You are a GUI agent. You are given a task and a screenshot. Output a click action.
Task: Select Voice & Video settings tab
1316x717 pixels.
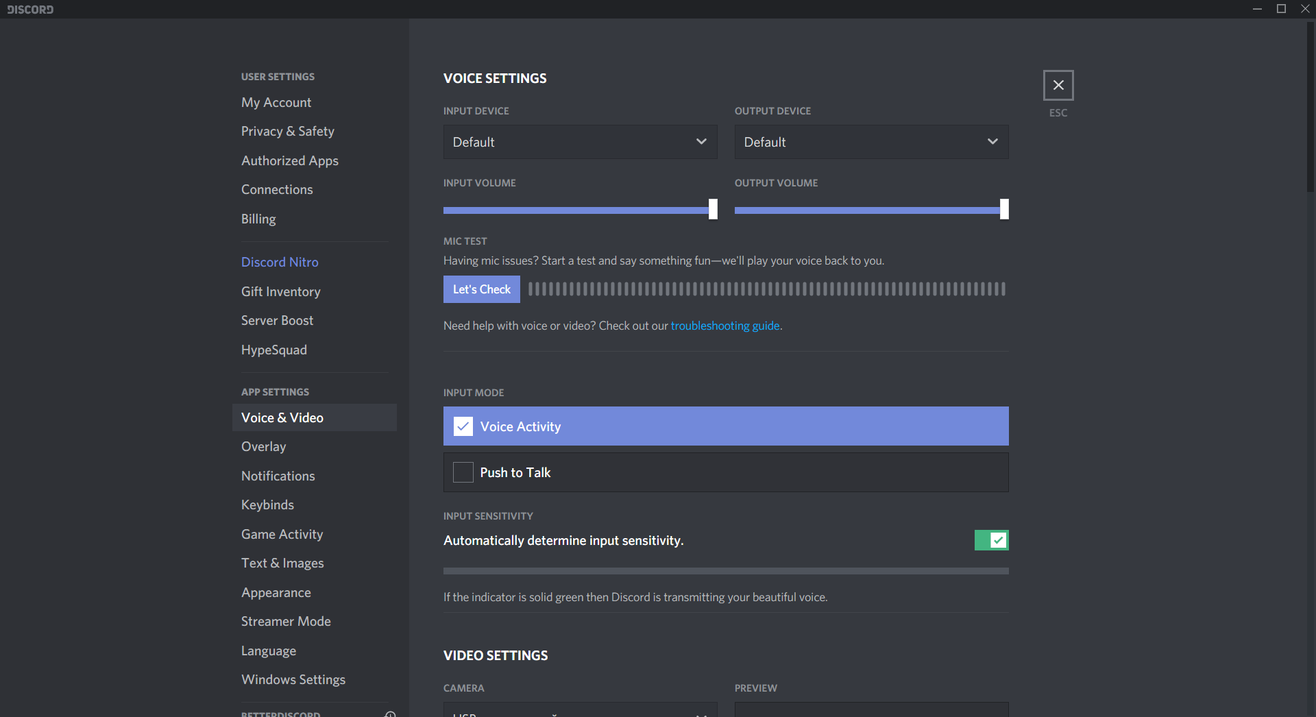point(315,417)
